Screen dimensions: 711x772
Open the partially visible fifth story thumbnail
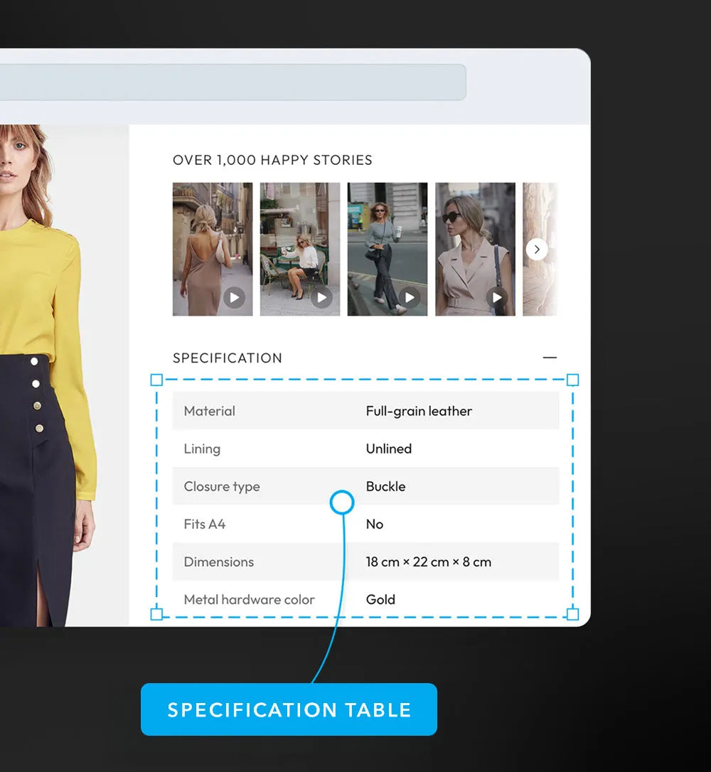click(x=540, y=284)
